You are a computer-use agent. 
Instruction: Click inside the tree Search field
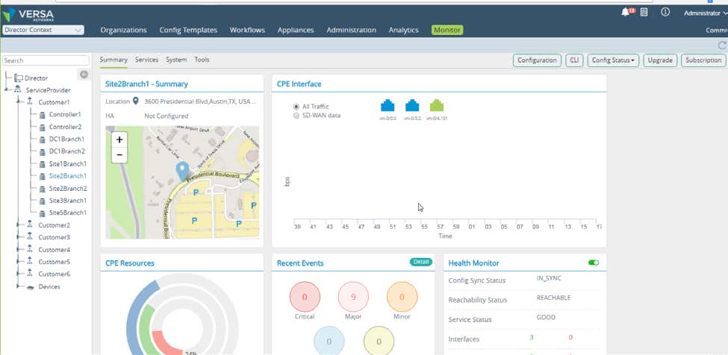(46, 60)
